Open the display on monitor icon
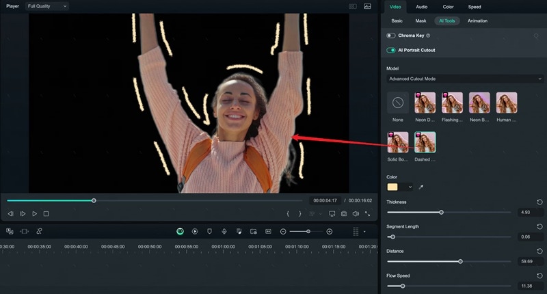This screenshot has height=294, width=547. [x=332, y=214]
